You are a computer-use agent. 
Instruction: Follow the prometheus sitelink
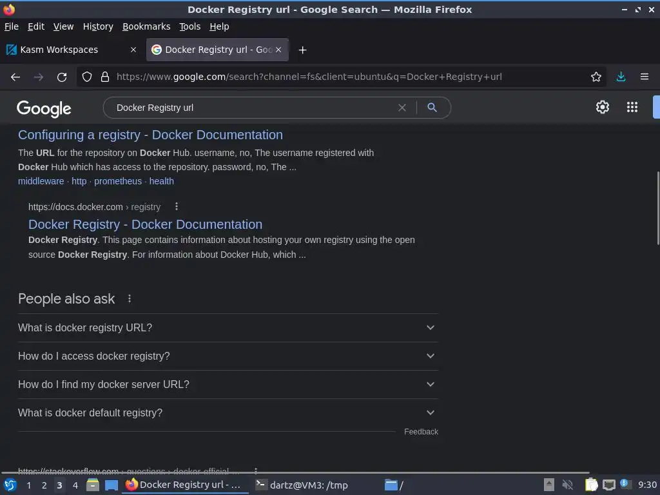click(x=118, y=181)
